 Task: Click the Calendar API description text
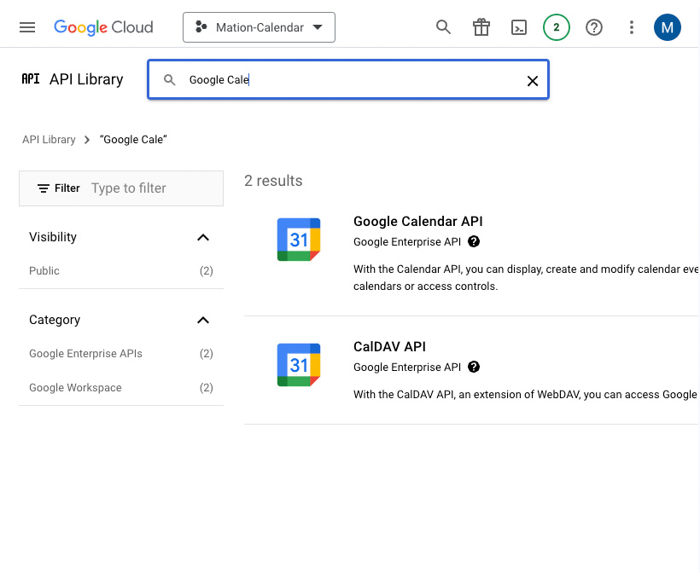coord(526,277)
